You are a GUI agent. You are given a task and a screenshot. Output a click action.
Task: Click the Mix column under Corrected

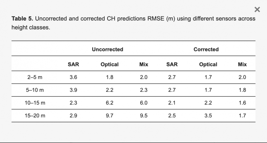pyautogui.click(x=242, y=64)
